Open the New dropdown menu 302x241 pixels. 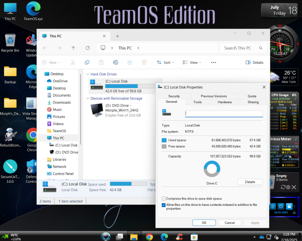pos(51,62)
